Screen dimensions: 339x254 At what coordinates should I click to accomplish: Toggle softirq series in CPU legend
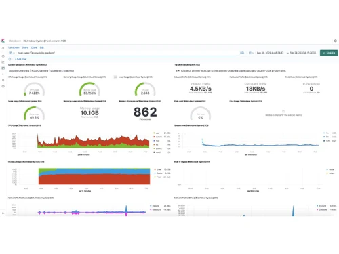pos(159,148)
